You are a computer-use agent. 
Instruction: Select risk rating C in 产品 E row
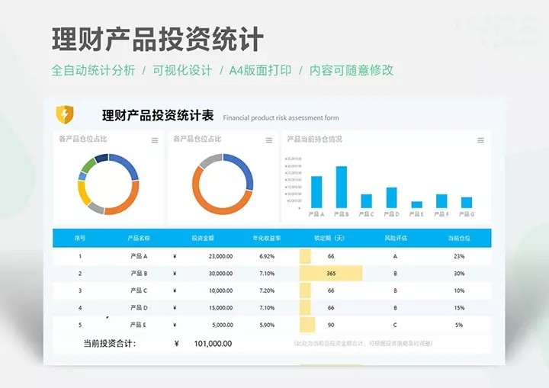point(395,325)
